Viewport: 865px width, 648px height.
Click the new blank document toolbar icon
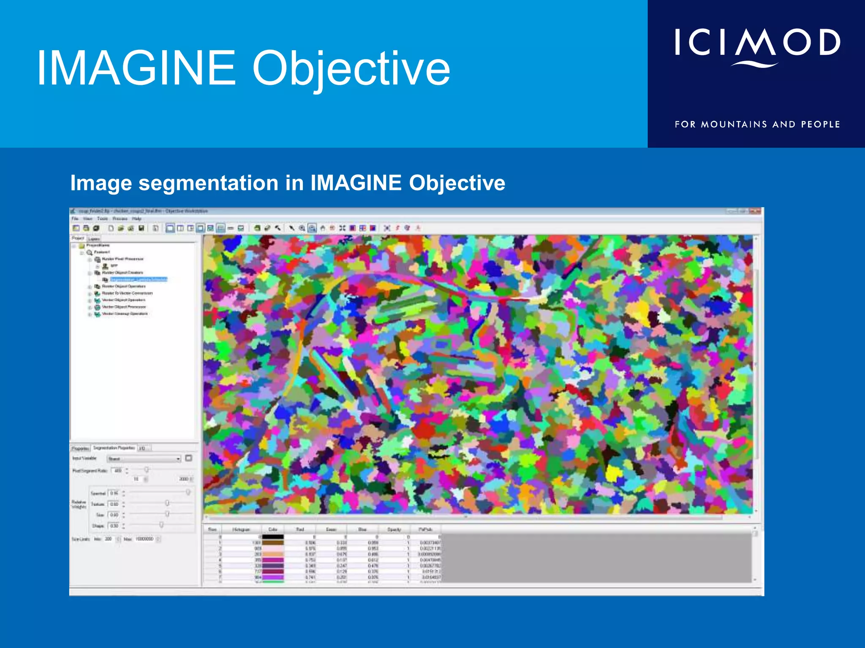tap(111, 228)
